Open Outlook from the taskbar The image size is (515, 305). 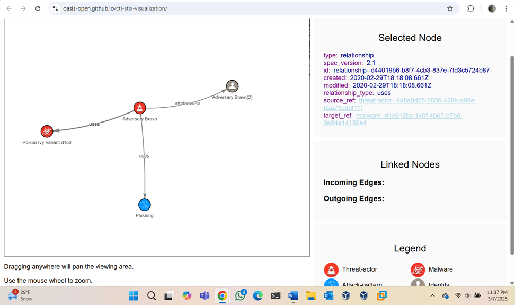pyautogui.click(x=328, y=296)
